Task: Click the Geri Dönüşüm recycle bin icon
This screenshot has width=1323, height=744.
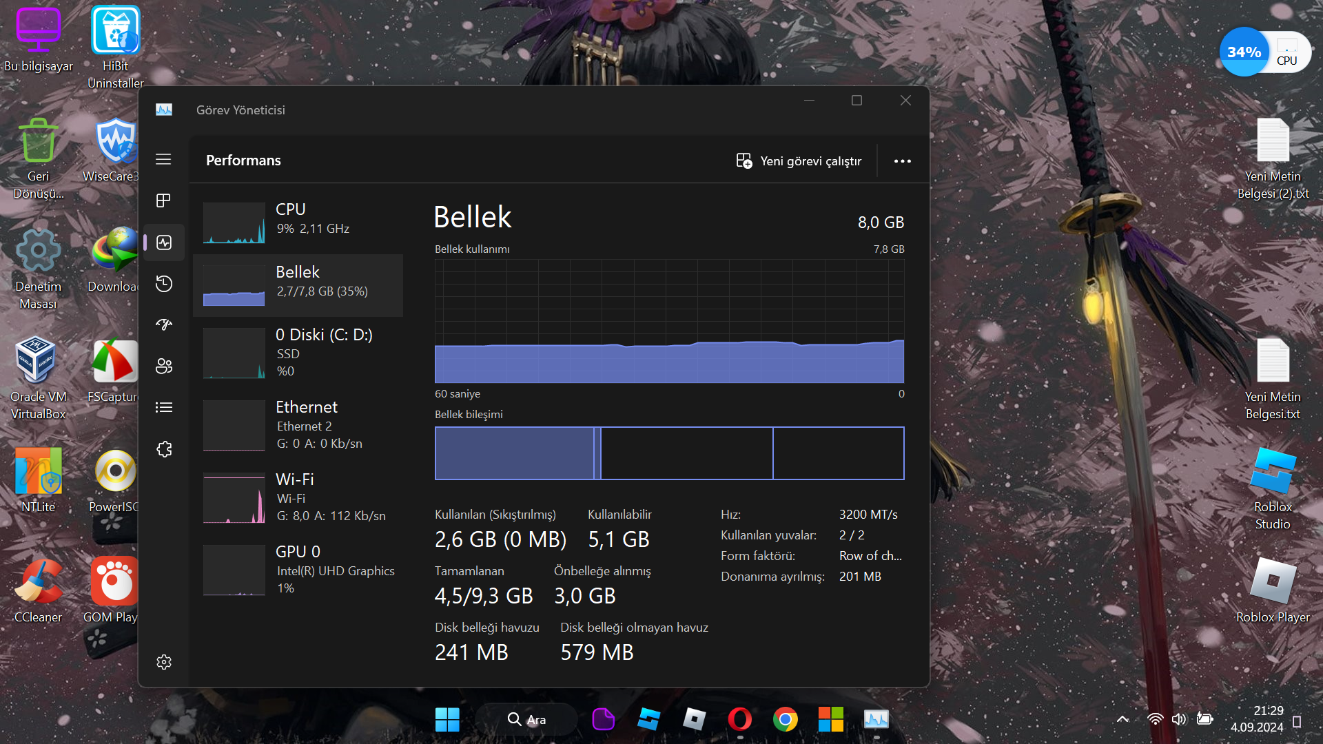Action: coord(39,158)
